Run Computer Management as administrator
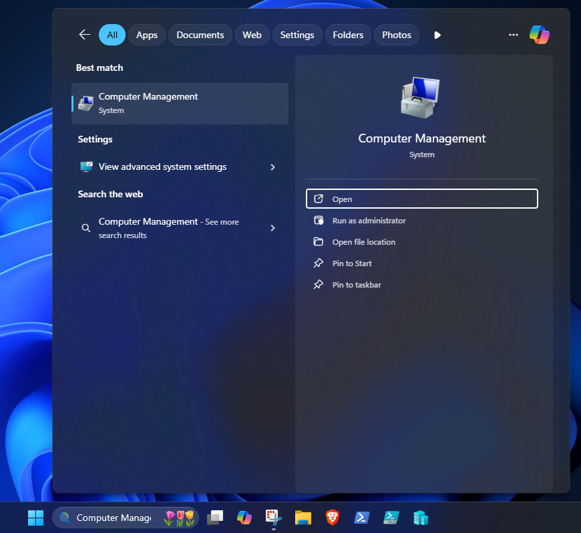The image size is (581, 533). point(421,220)
